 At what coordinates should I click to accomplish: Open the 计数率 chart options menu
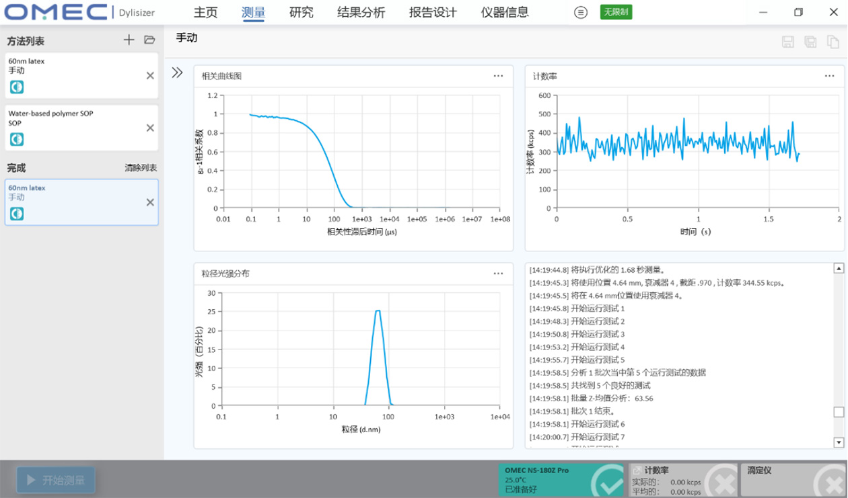point(828,76)
